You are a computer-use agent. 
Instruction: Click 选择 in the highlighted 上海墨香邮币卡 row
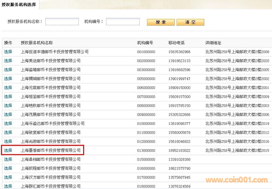pos(8,150)
